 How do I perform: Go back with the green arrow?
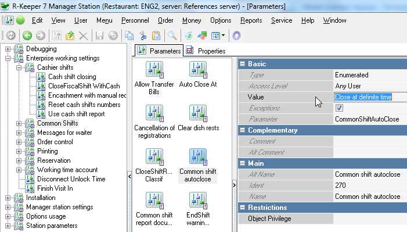click(27, 35)
